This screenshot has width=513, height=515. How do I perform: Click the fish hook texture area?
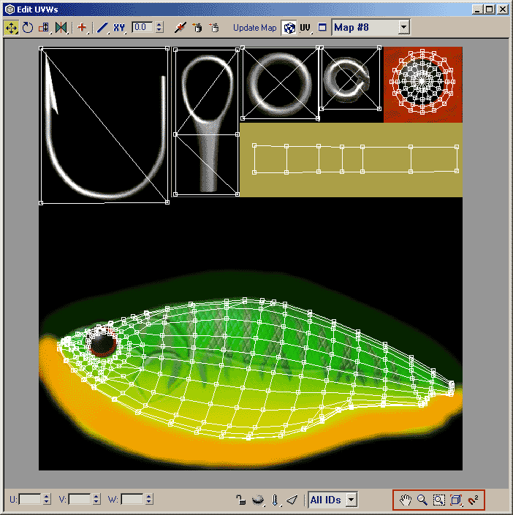pos(104,126)
